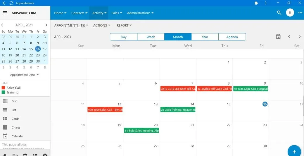
Task: Select the Agenda view tab
Action: click(x=232, y=37)
